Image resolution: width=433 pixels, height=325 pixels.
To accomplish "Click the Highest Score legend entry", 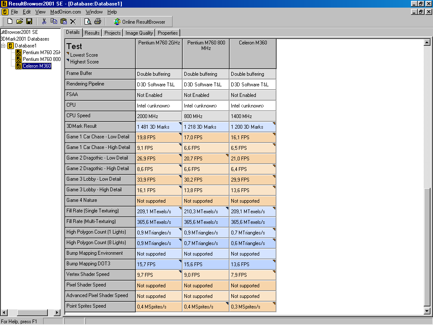I will 82,62.
